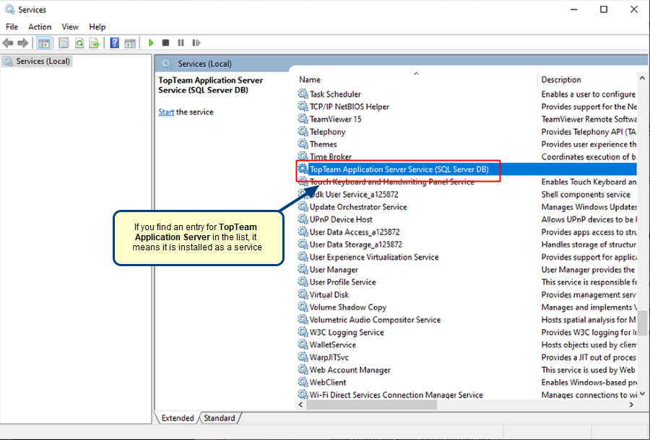
Task: Open the File menu
Action: [x=12, y=27]
